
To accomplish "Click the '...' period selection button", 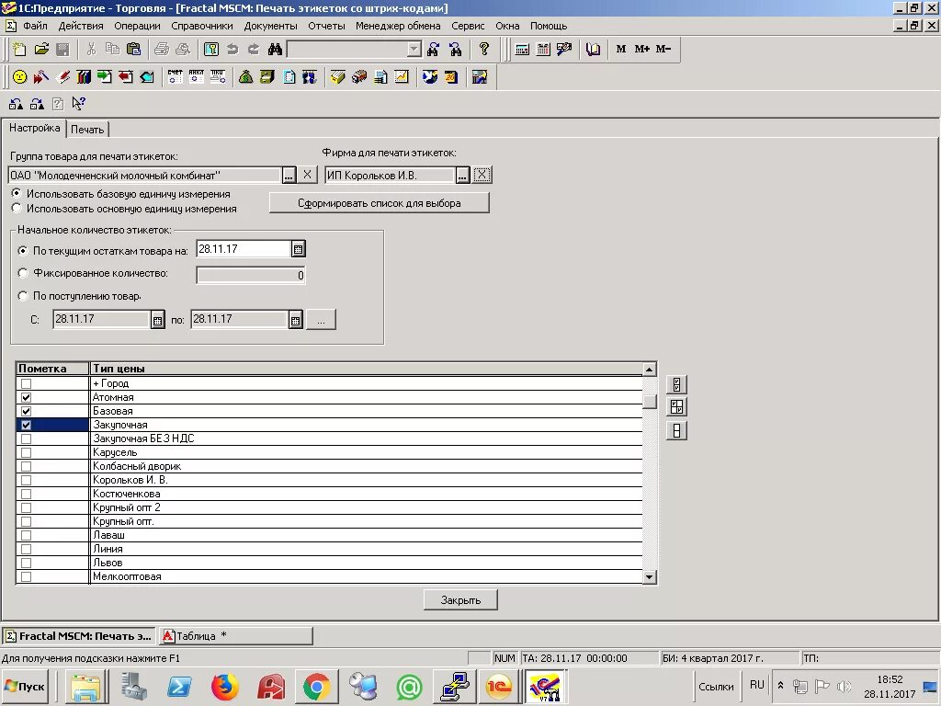I will [321, 320].
